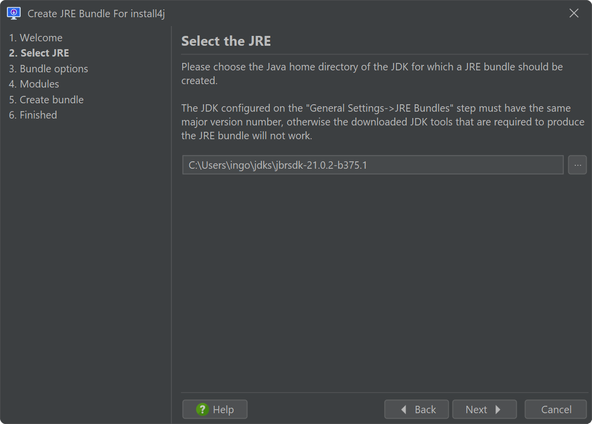592x424 pixels.
Task: Close the Create JRE Bundle dialog
Action: pos(574,13)
